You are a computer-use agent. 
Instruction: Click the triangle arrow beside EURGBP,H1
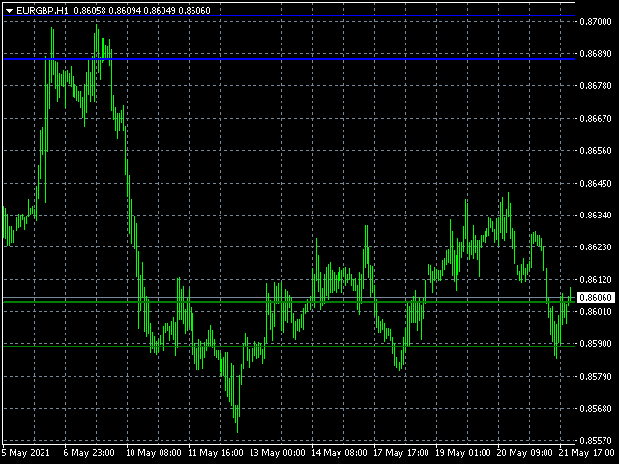click(x=10, y=11)
